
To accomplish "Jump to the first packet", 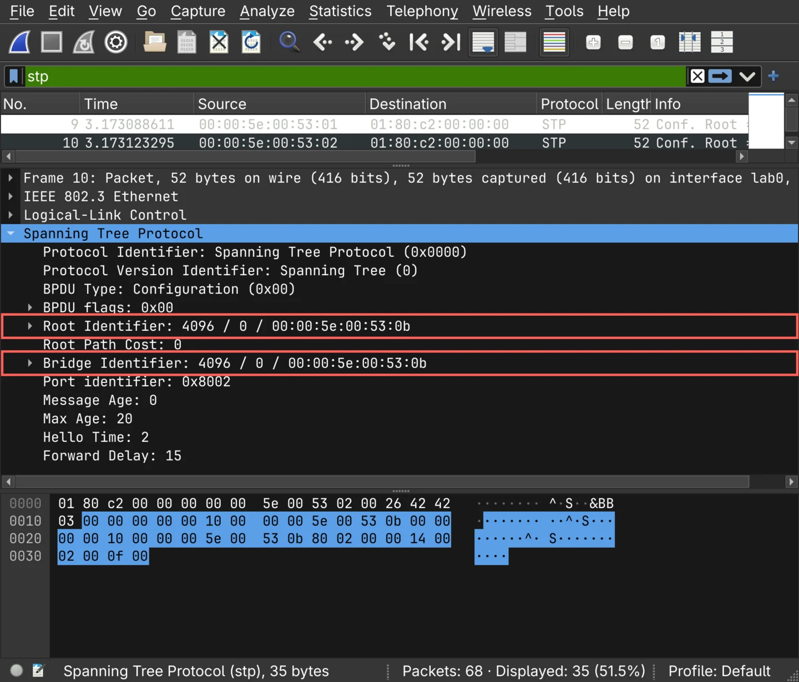I will (x=419, y=42).
